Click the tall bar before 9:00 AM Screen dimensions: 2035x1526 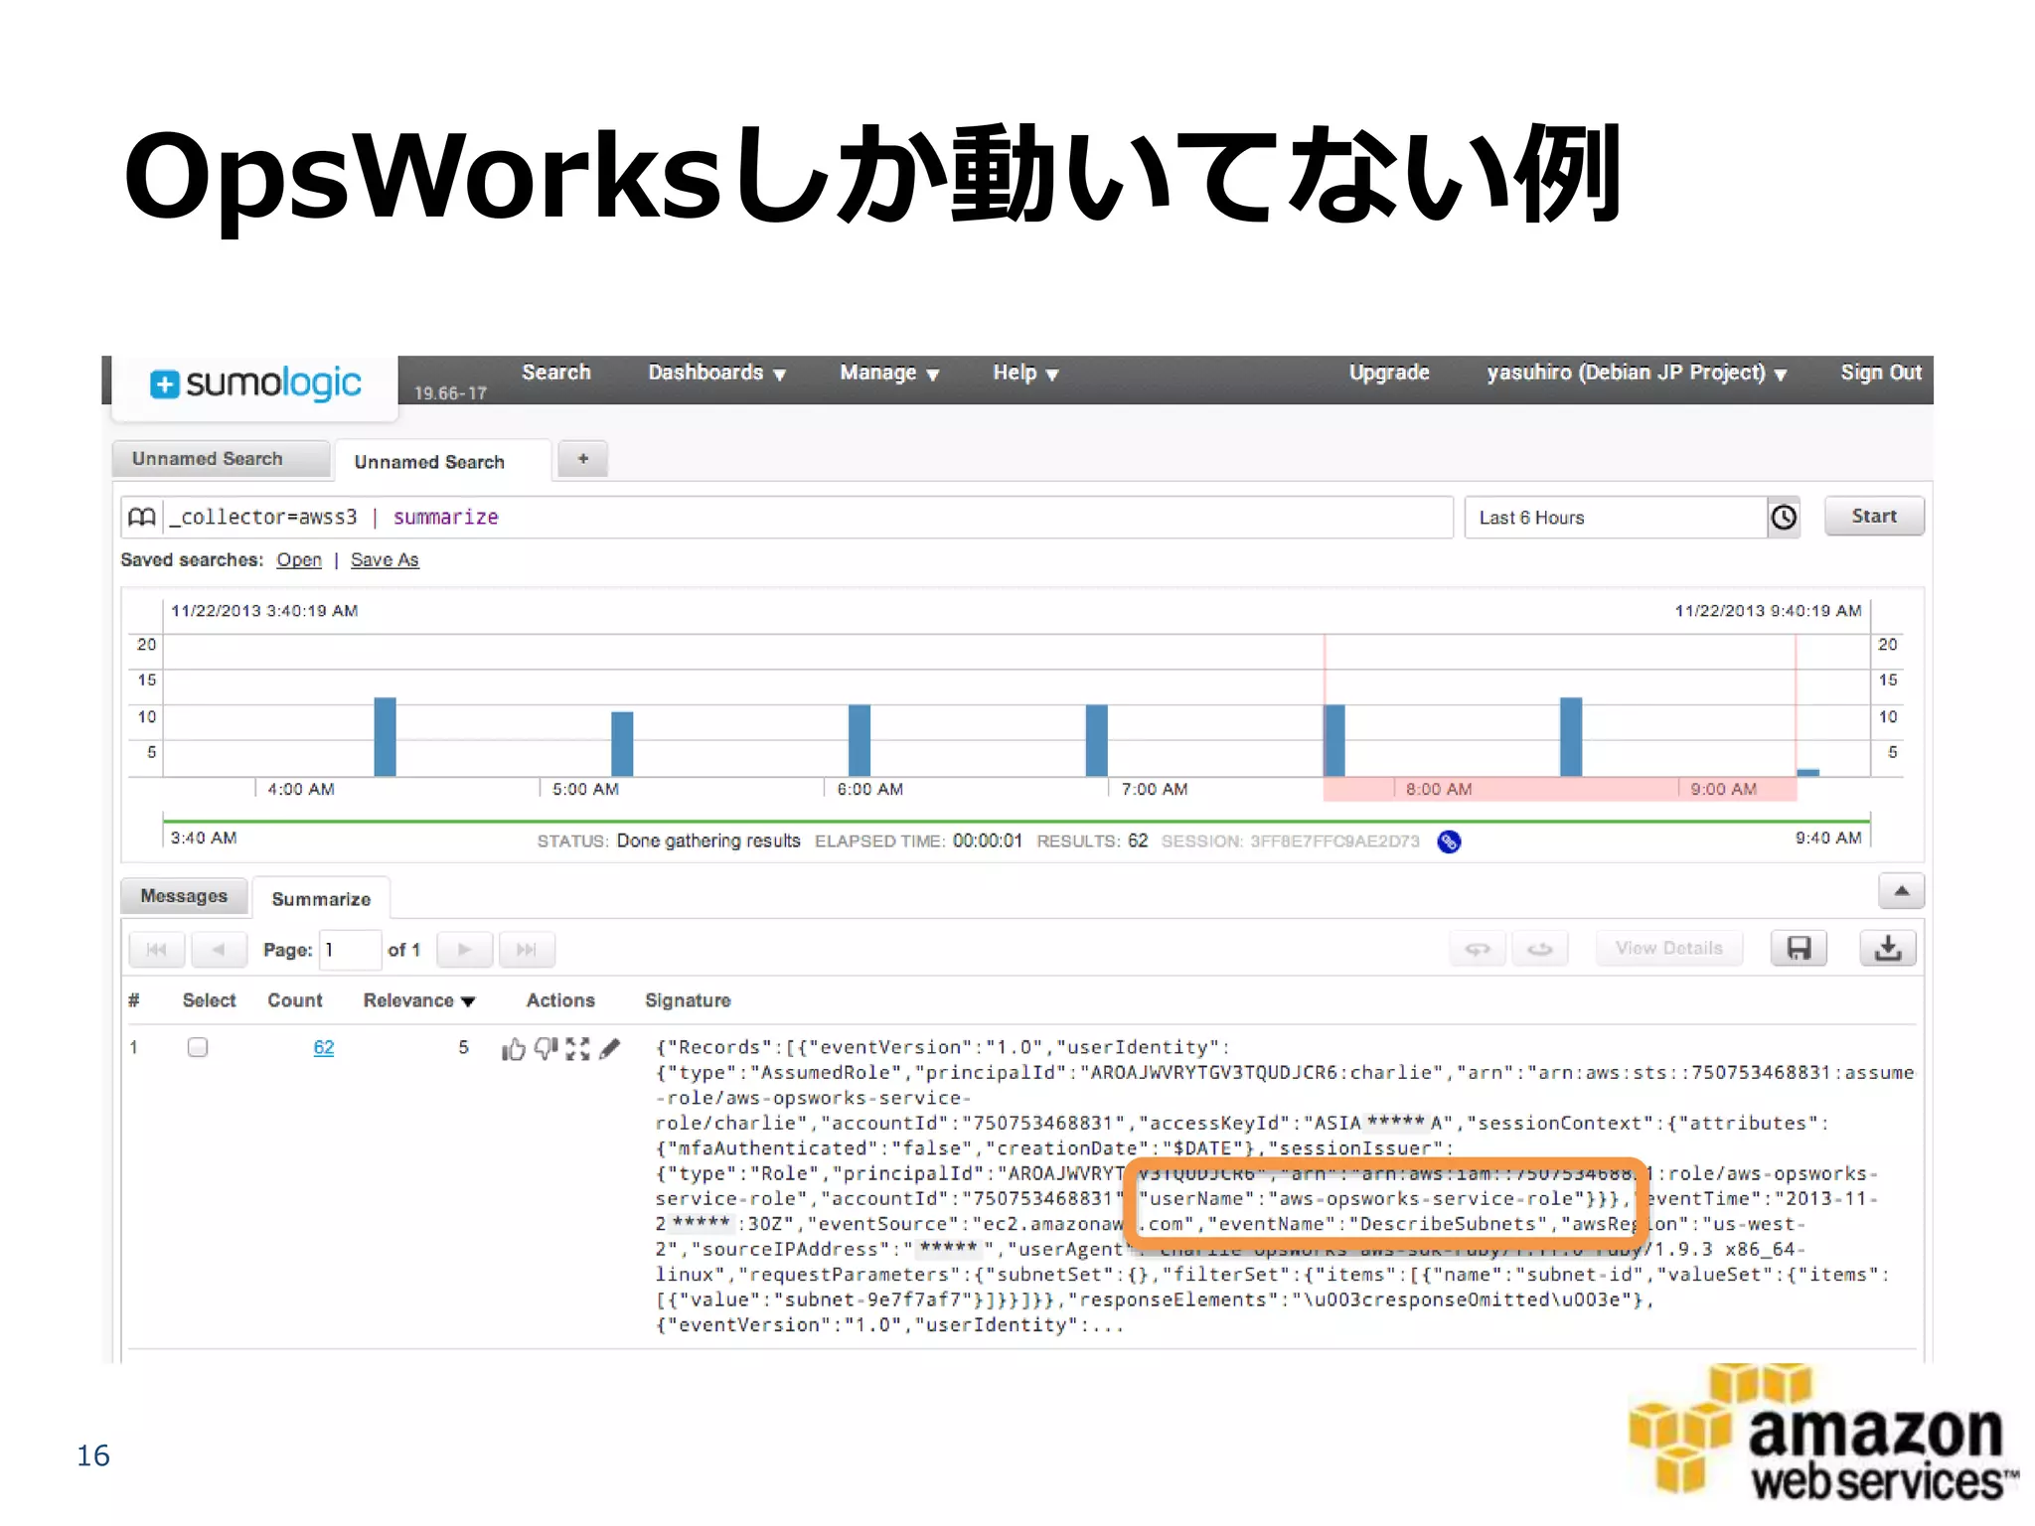pos(1571,737)
